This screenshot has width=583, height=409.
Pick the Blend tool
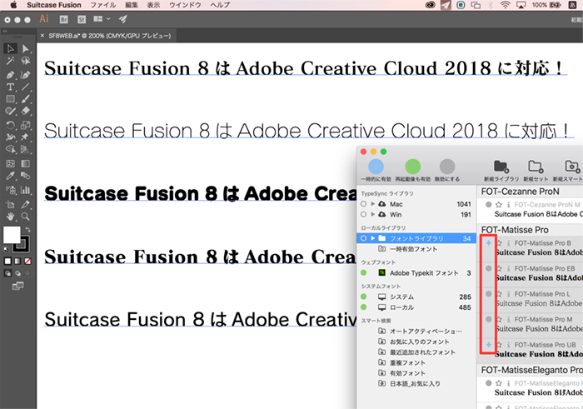[25, 176]
